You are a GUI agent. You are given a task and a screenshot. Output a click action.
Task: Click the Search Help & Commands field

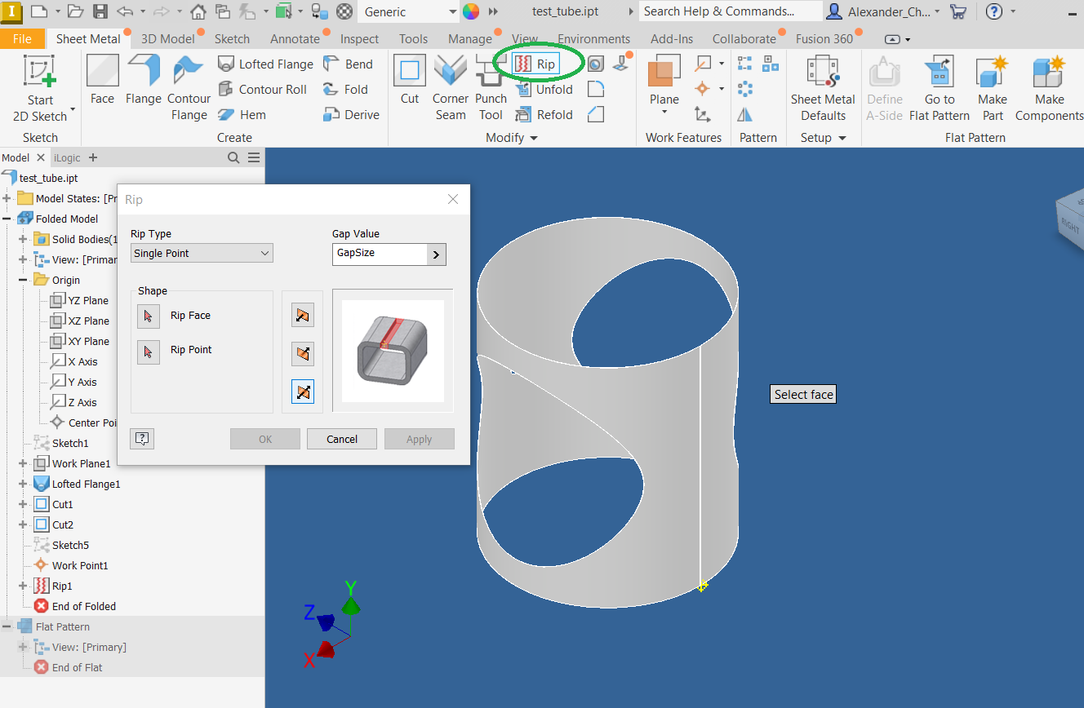click(x=729, y=11)
